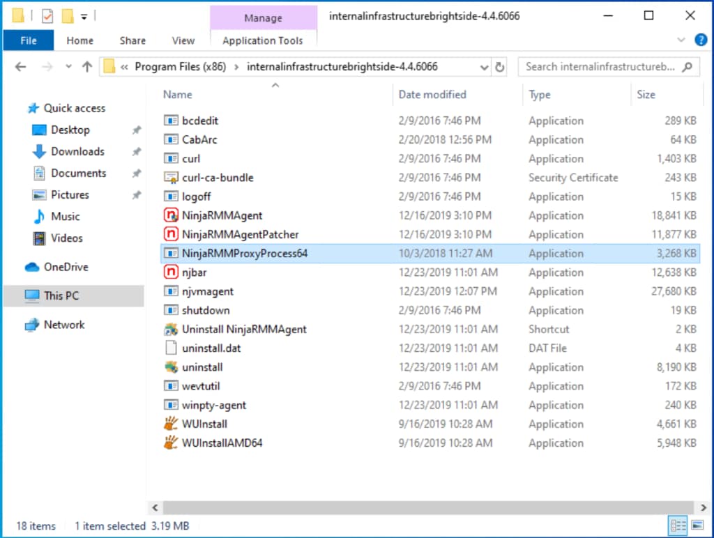This screenshot has height=538, width=714.
Task: Open Downloads in Quick access
Action: point(77,151)
